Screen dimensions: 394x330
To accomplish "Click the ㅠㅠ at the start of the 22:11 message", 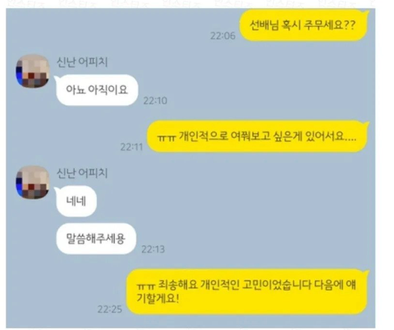I will (166, 138).
